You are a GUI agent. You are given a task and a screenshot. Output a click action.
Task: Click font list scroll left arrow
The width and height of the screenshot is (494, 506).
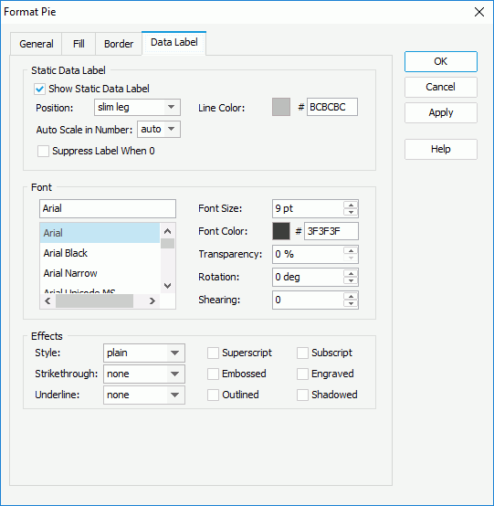point(47,301)
